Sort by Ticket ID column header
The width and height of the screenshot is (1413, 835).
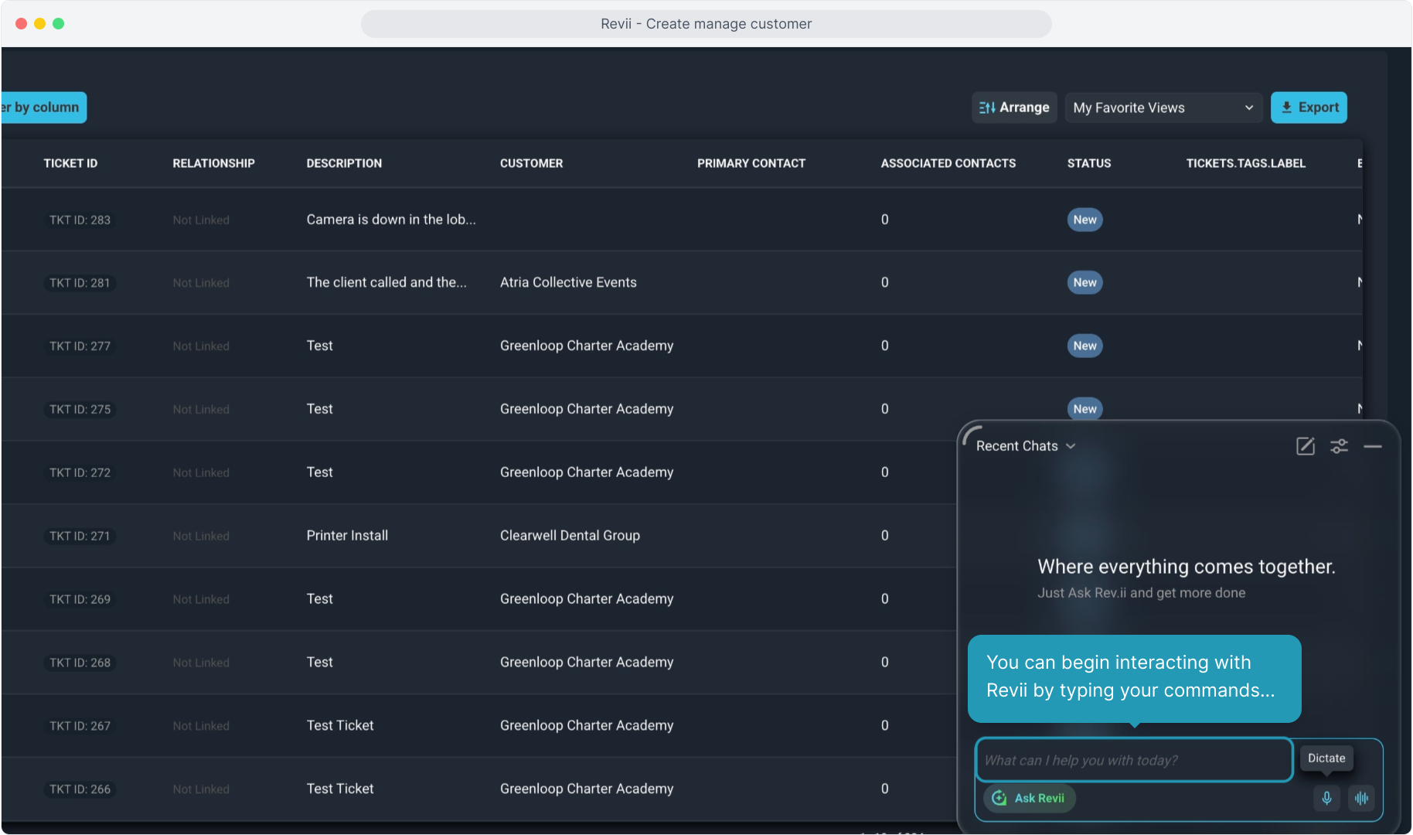(70, 163)
